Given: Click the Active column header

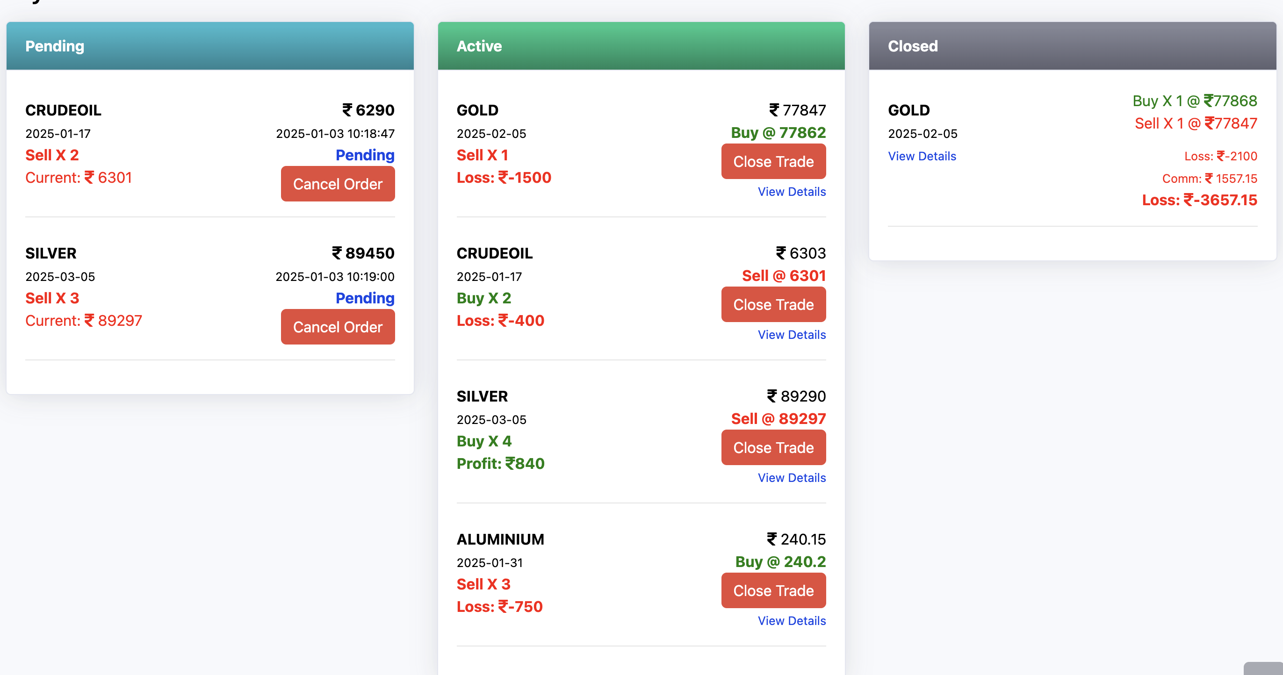Looking at the screenshot, I should [x=479, y=46].
